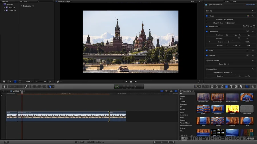The height and width of the screenshot is (144, 257).
Task: Click timeline zoom out magnifier
Action: click(155, 142)
